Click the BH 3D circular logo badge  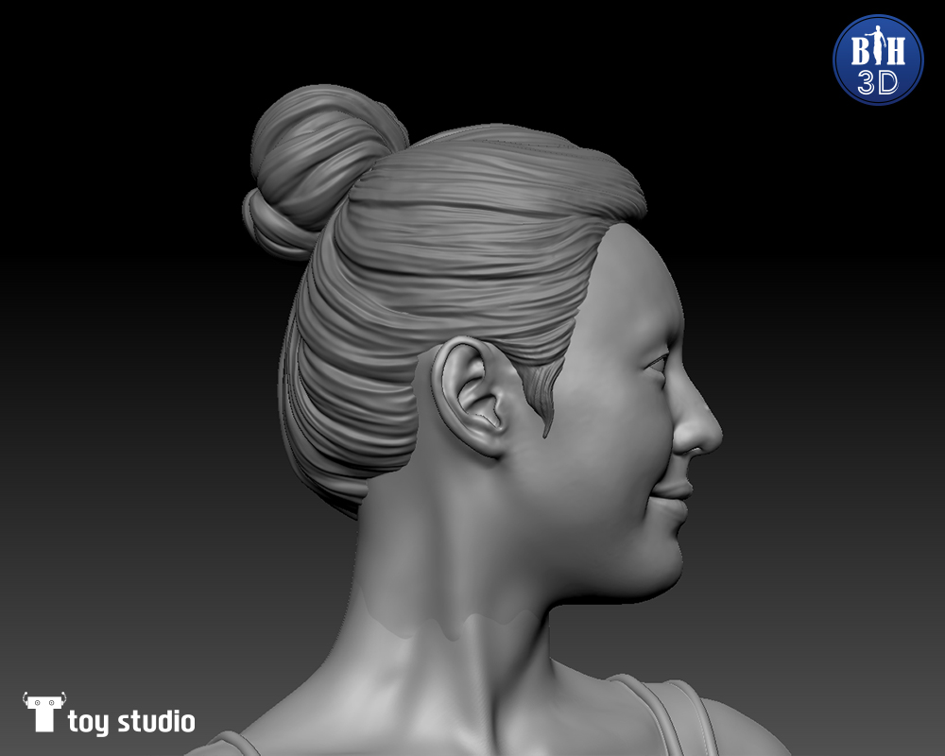pyautogui.click(x=877, y=60)
